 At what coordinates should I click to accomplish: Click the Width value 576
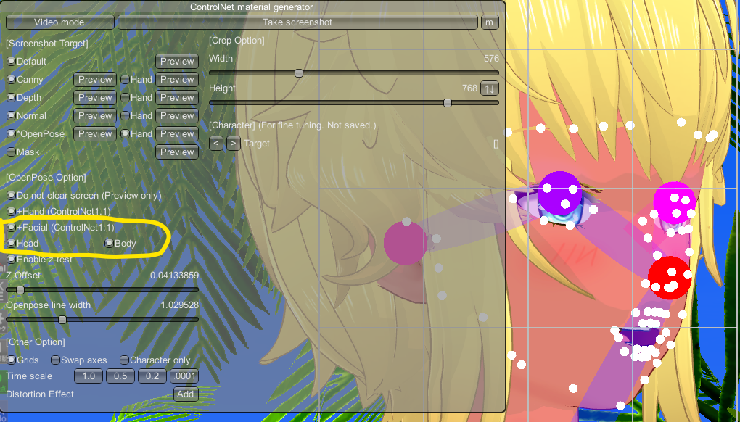click(491, 59)
